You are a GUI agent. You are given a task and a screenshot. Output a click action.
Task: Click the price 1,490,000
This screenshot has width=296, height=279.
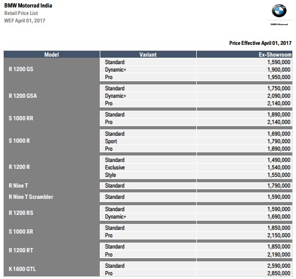[279, 160]
